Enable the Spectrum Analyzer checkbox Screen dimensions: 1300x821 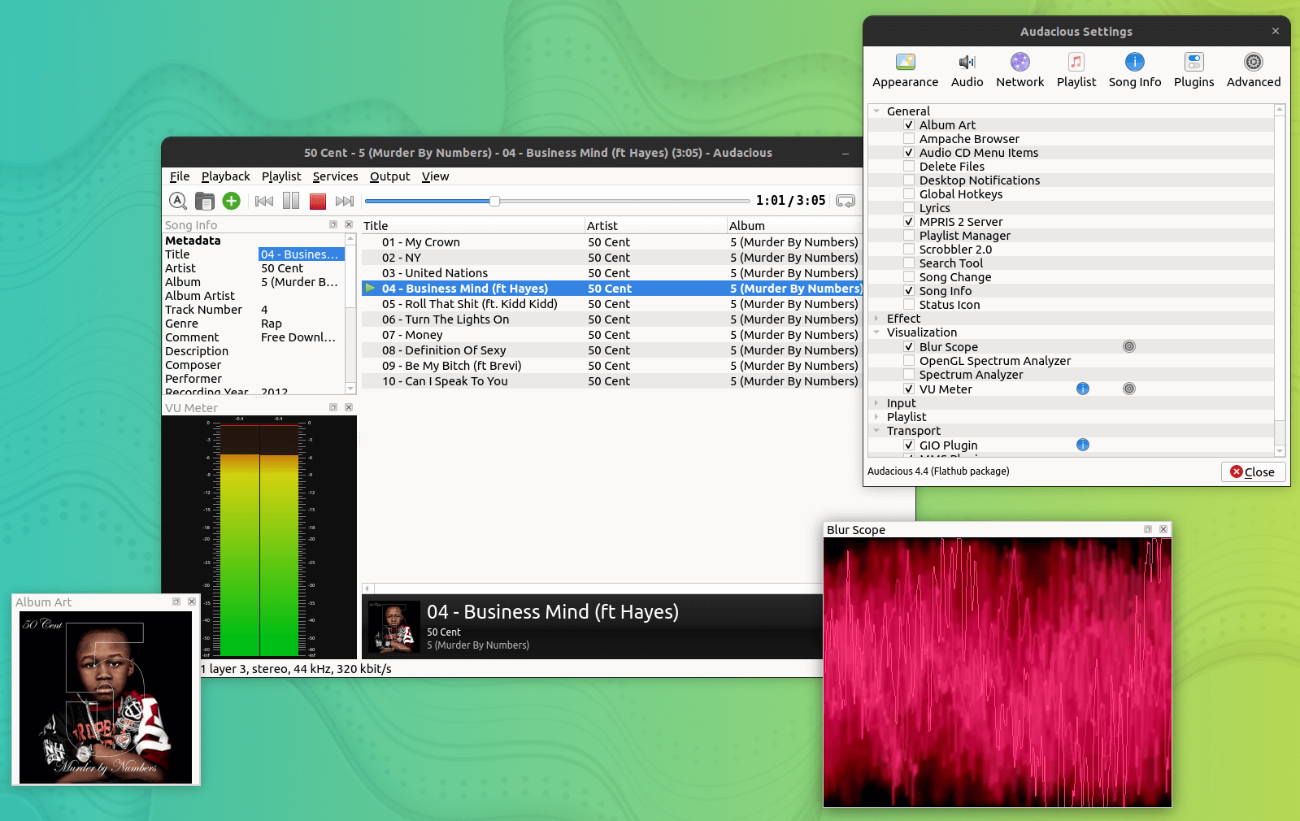tap(909, 375)
